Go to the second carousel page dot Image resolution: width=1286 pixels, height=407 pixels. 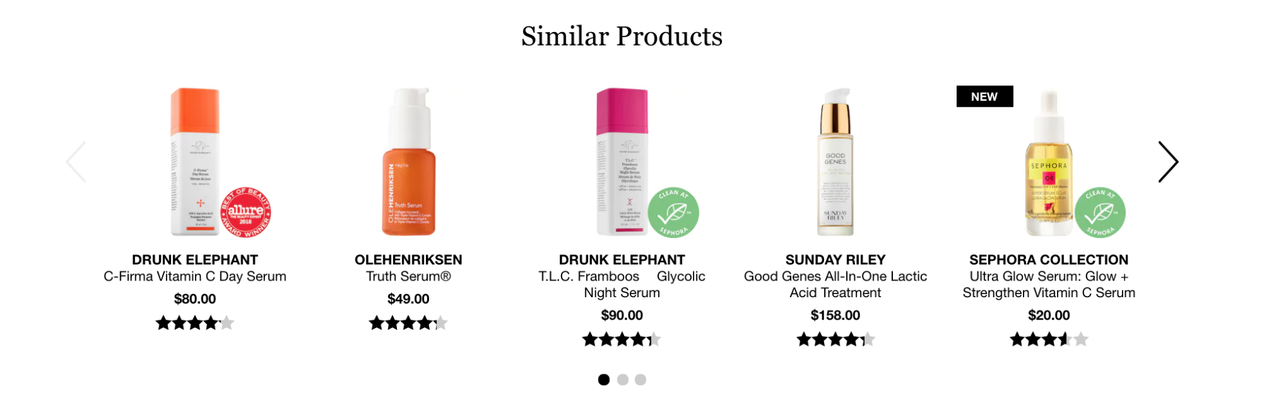click(x=622, y=379)
